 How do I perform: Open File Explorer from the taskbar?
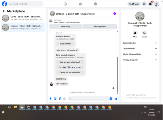(16, 107)
